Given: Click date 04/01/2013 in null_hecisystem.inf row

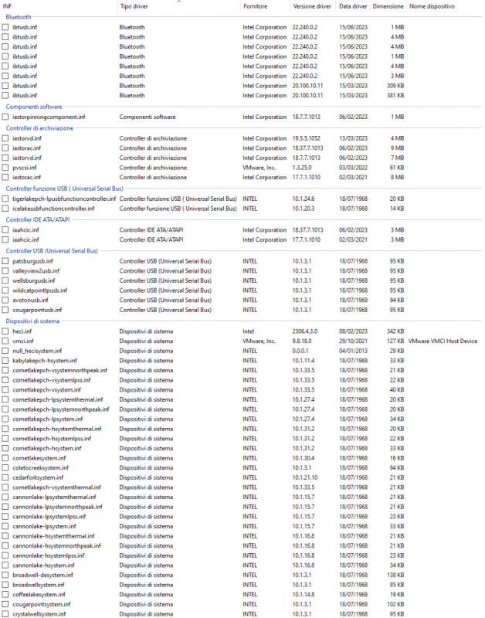Looking at the screenshot, I should [x=353, y=351].
